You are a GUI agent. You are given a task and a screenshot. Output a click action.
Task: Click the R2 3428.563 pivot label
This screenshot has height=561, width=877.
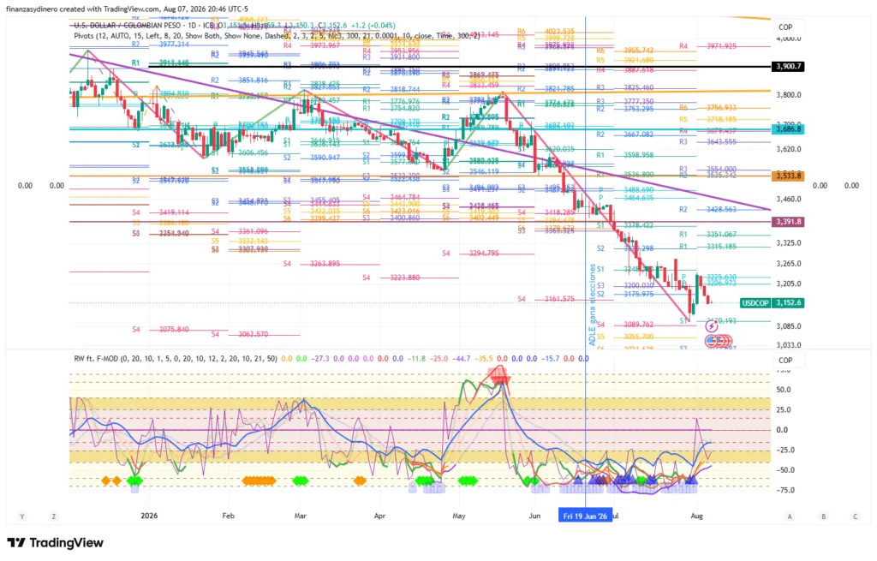(708, 209)
